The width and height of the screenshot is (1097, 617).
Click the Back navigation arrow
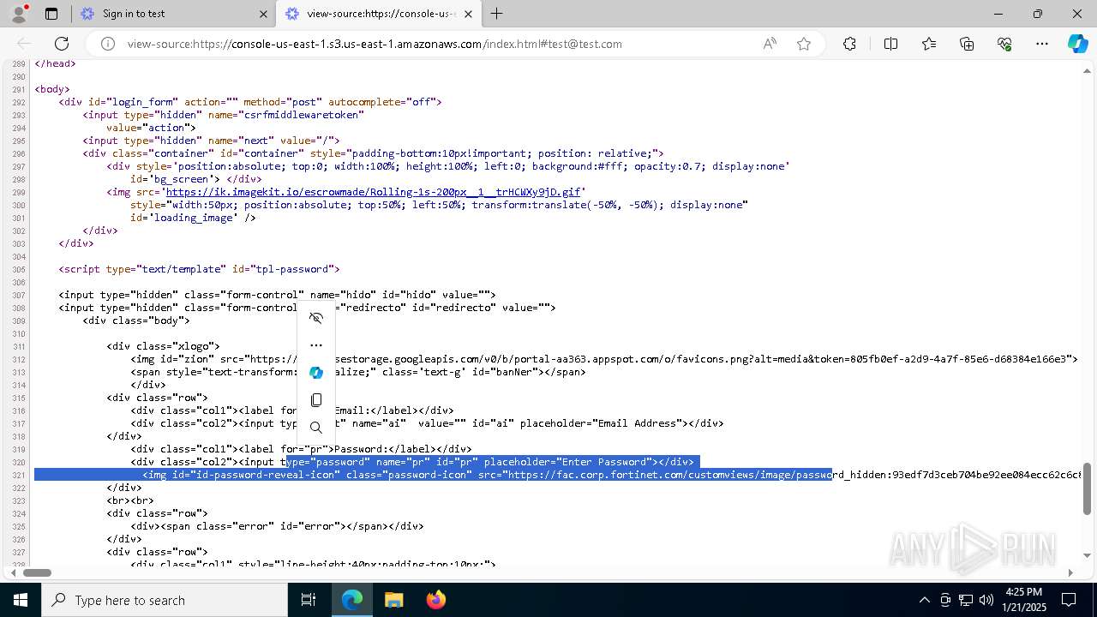click(x=24, y=44)
